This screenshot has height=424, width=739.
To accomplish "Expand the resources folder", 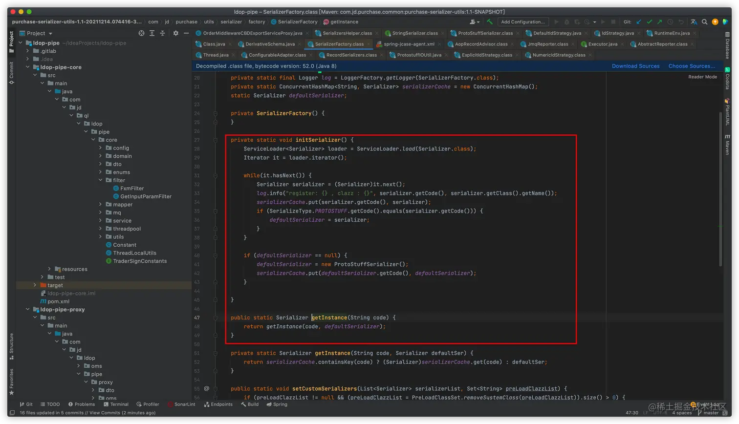I will pos(49,269).
